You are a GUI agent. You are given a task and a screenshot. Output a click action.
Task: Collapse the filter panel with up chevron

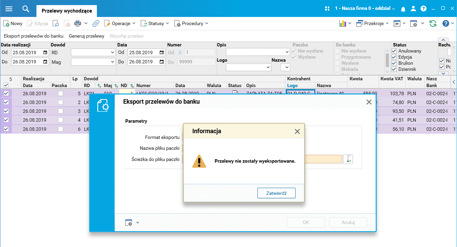point(443,40)
